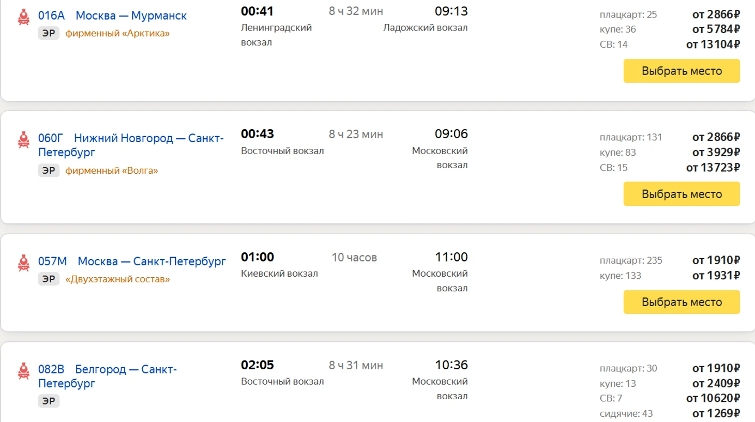Click the фирменный «Волга» label
This screenshot has width=755, height=422.
pyautogui.click(x=112, y=171)
